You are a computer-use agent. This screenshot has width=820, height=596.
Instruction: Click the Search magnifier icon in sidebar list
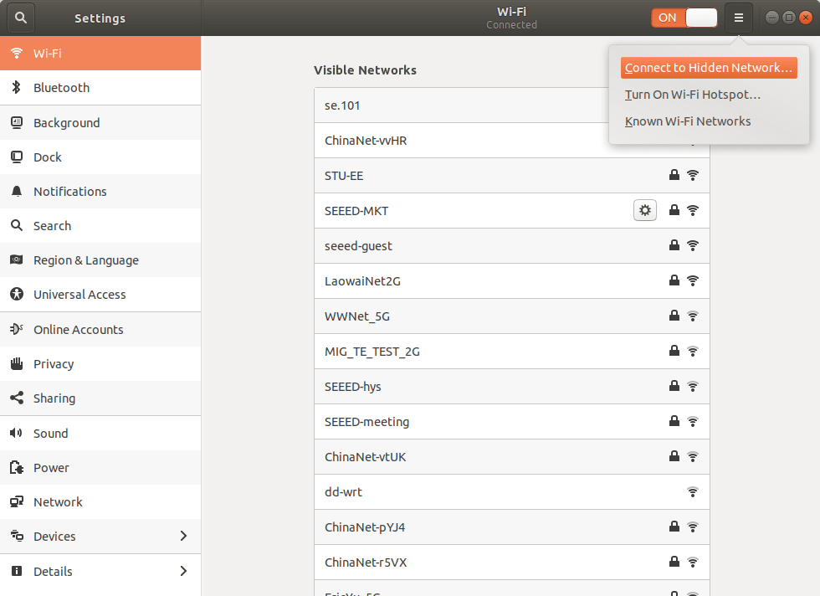click(17, 225)
